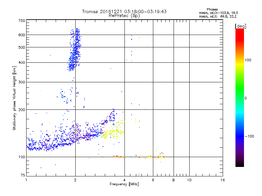Click the x-axis tick label '16'

(x=223, y=180)
